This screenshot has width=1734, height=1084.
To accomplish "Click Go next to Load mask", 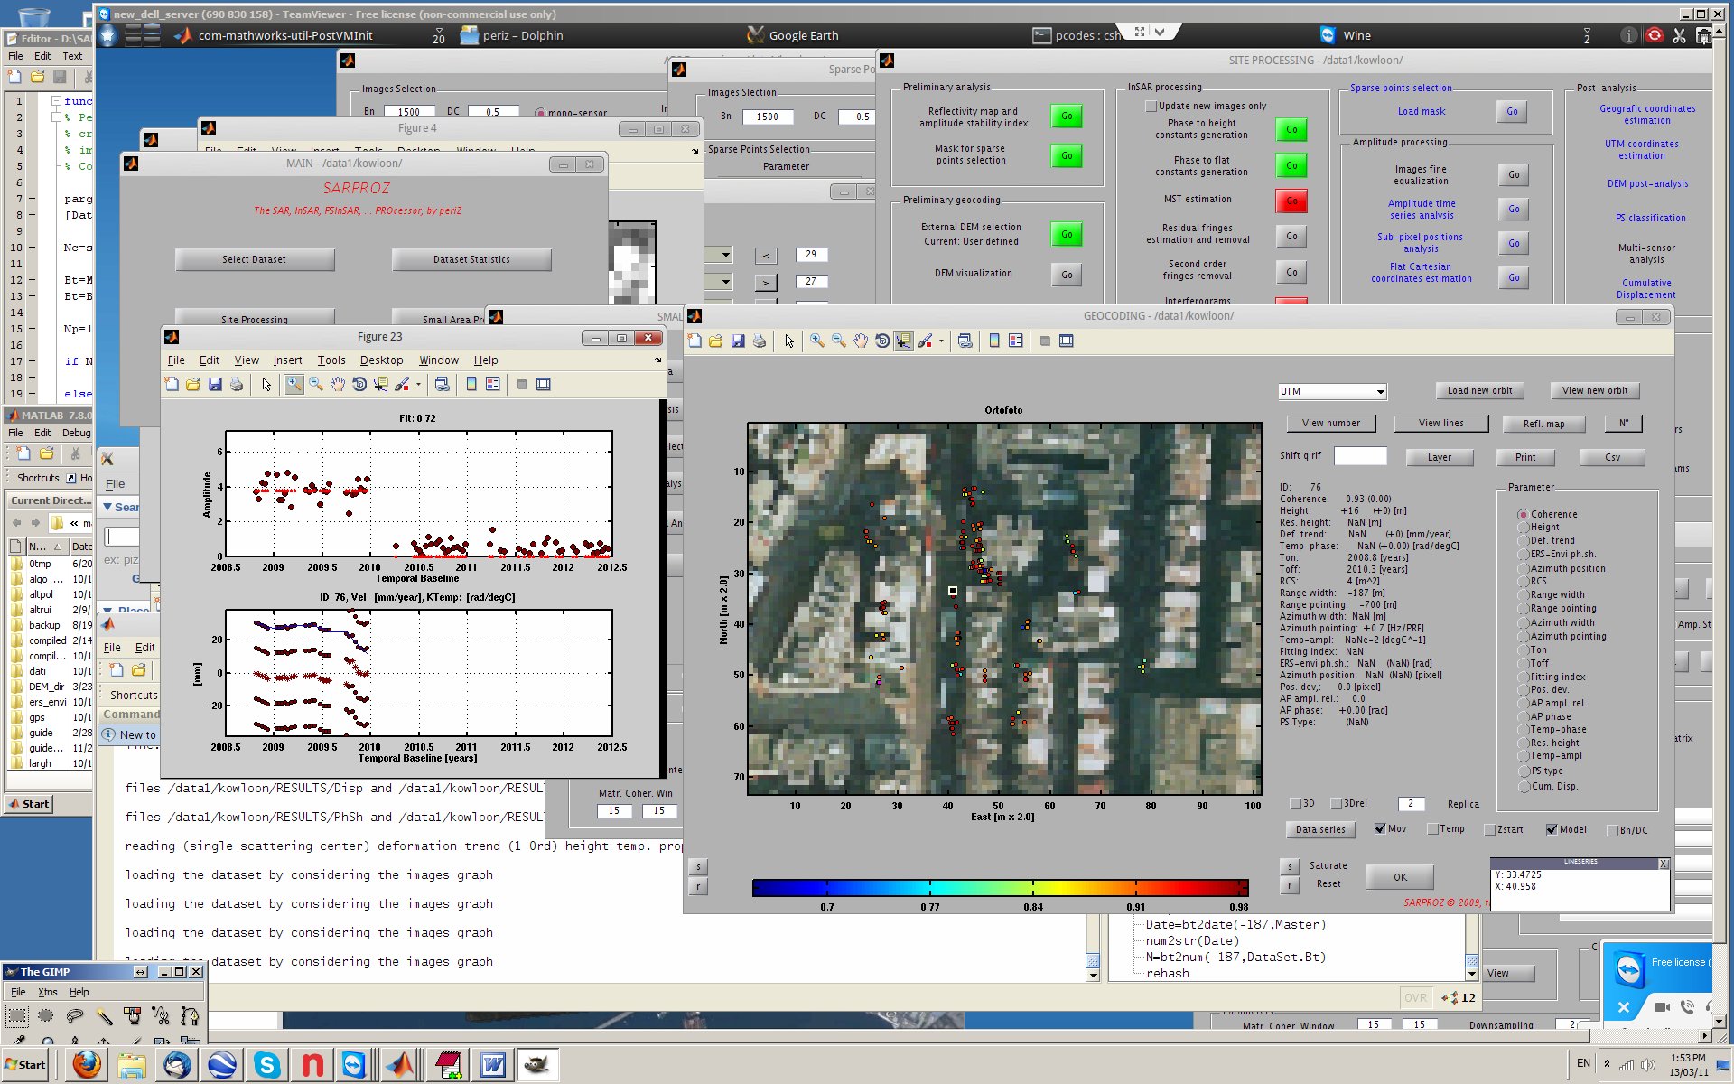I will pyautogui.click(x=1512, y=112).
